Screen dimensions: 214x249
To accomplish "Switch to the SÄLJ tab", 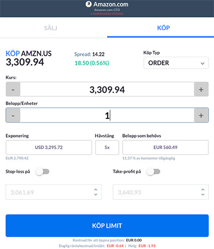I will coord(51,28).
